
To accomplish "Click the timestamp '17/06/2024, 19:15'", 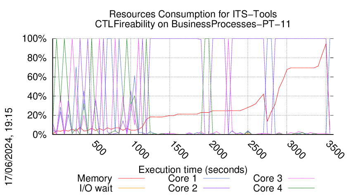I will coord(9,146).
